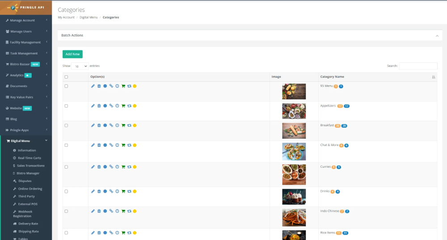Open the Curries category thumbnail image

294,174
